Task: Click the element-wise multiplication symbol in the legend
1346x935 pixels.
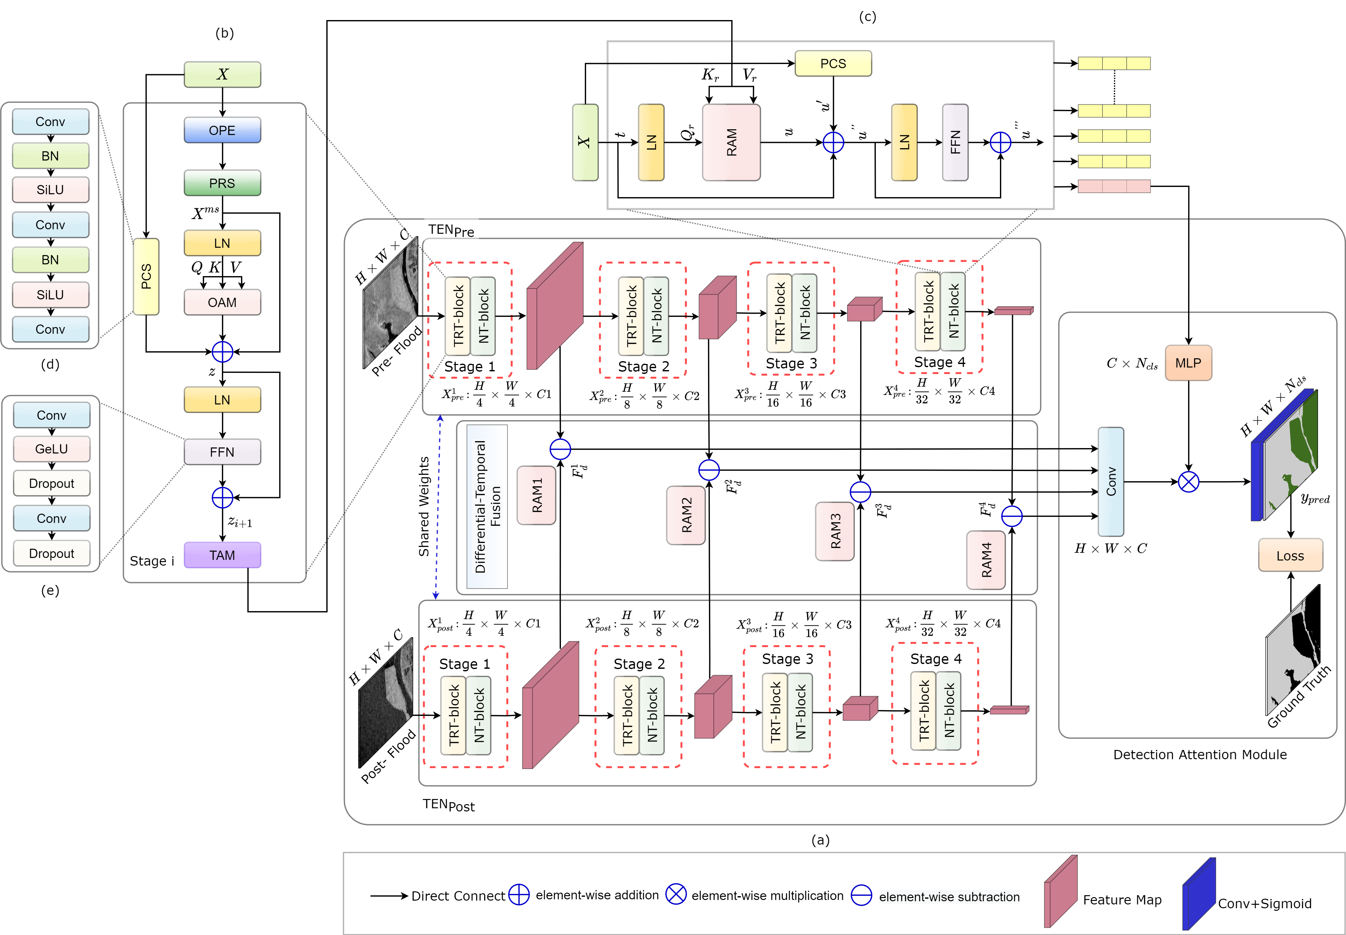Action: 676,895
